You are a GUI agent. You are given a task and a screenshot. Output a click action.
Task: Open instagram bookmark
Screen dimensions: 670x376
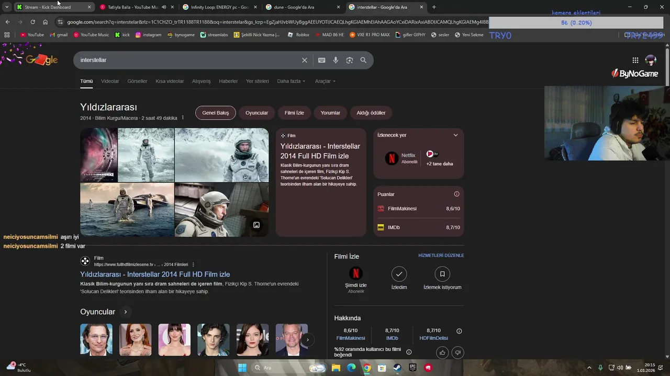pos(148,35)
